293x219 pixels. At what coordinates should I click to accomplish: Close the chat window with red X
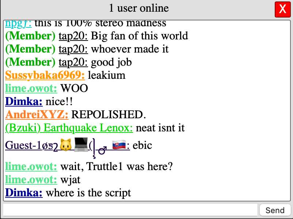click(x=282, y=9)
